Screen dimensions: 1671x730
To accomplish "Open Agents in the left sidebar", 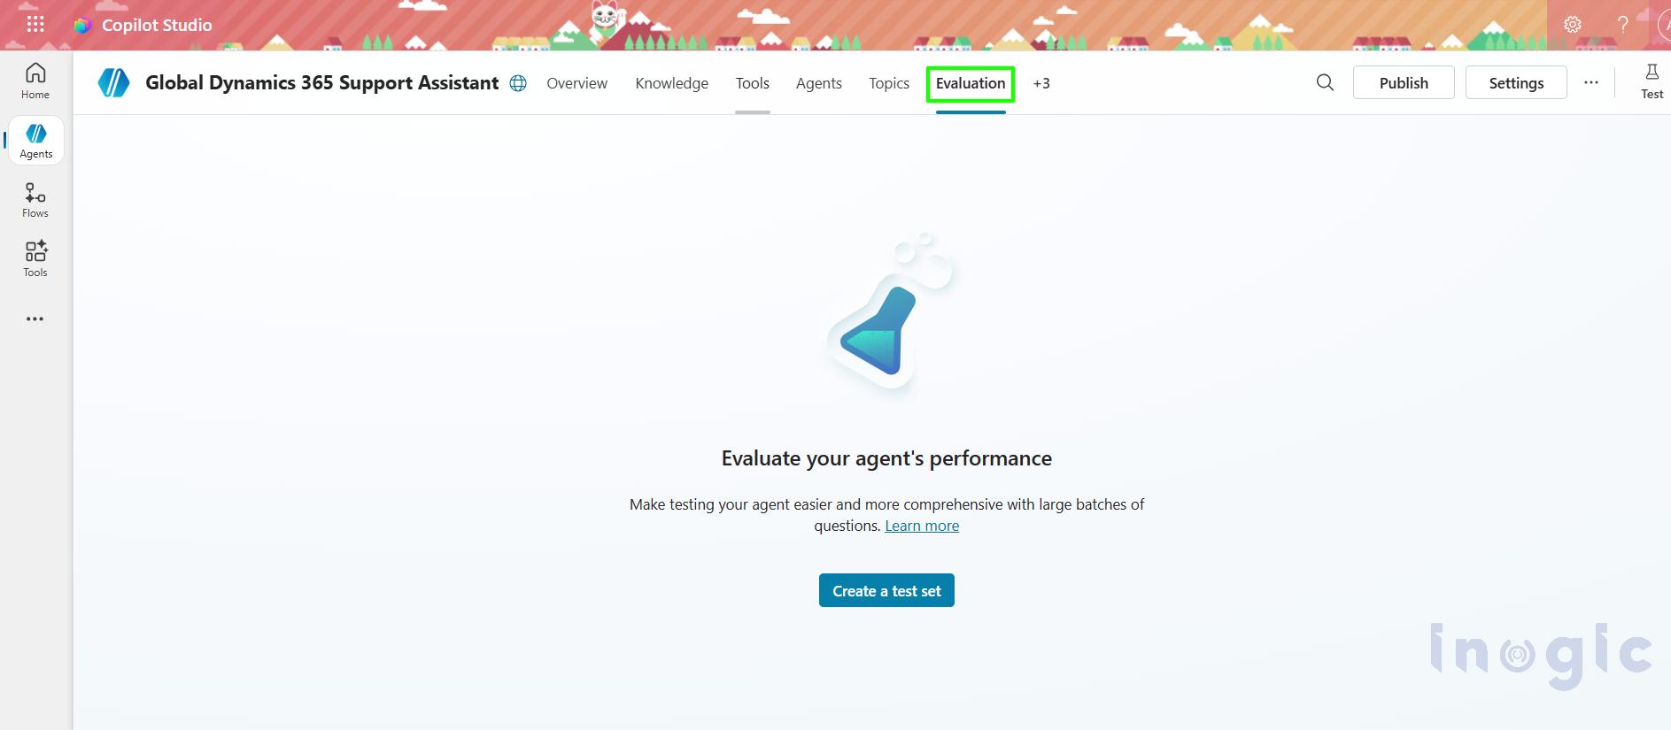I will 36,141.
